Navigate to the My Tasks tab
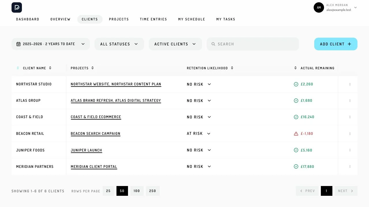Image resolution: width=369 pixels, height=207 pixels. 226,19
